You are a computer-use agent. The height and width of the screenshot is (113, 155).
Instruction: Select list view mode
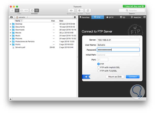tap(17, 11)
